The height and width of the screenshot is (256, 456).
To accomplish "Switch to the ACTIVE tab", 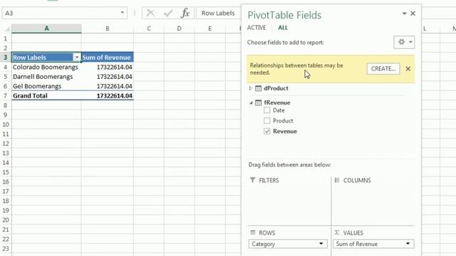I will coord(256,28).
